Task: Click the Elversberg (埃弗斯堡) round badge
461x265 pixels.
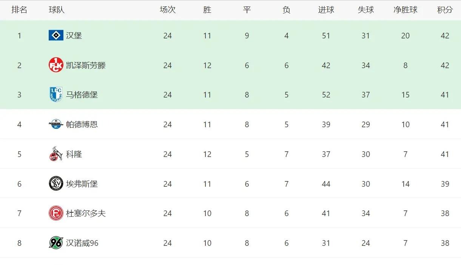Action: (x=56, y=184)
